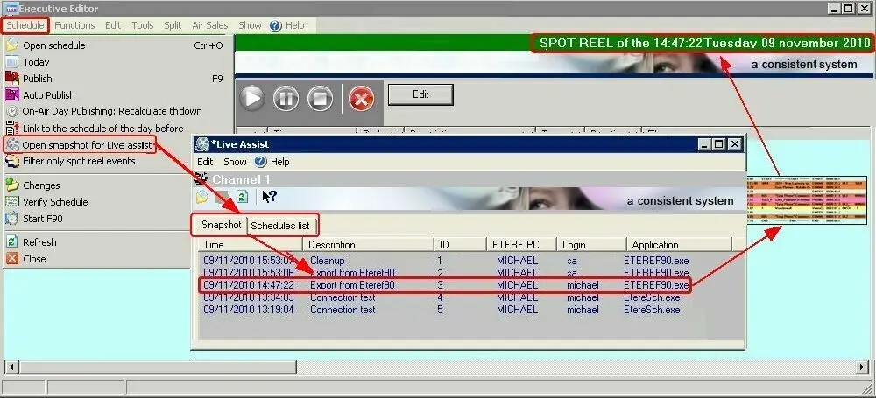This screenshot has width=876, height=398.
Task: Click the green refresh icon in Live Assist
Action: coord(243,196)
